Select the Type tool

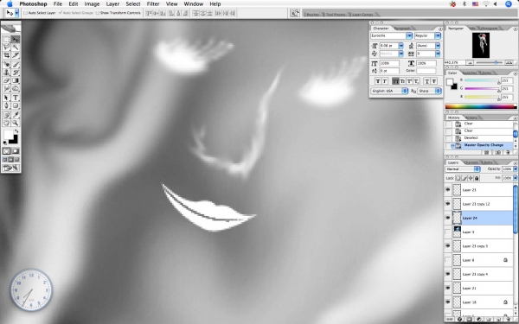tap(16, 98)
